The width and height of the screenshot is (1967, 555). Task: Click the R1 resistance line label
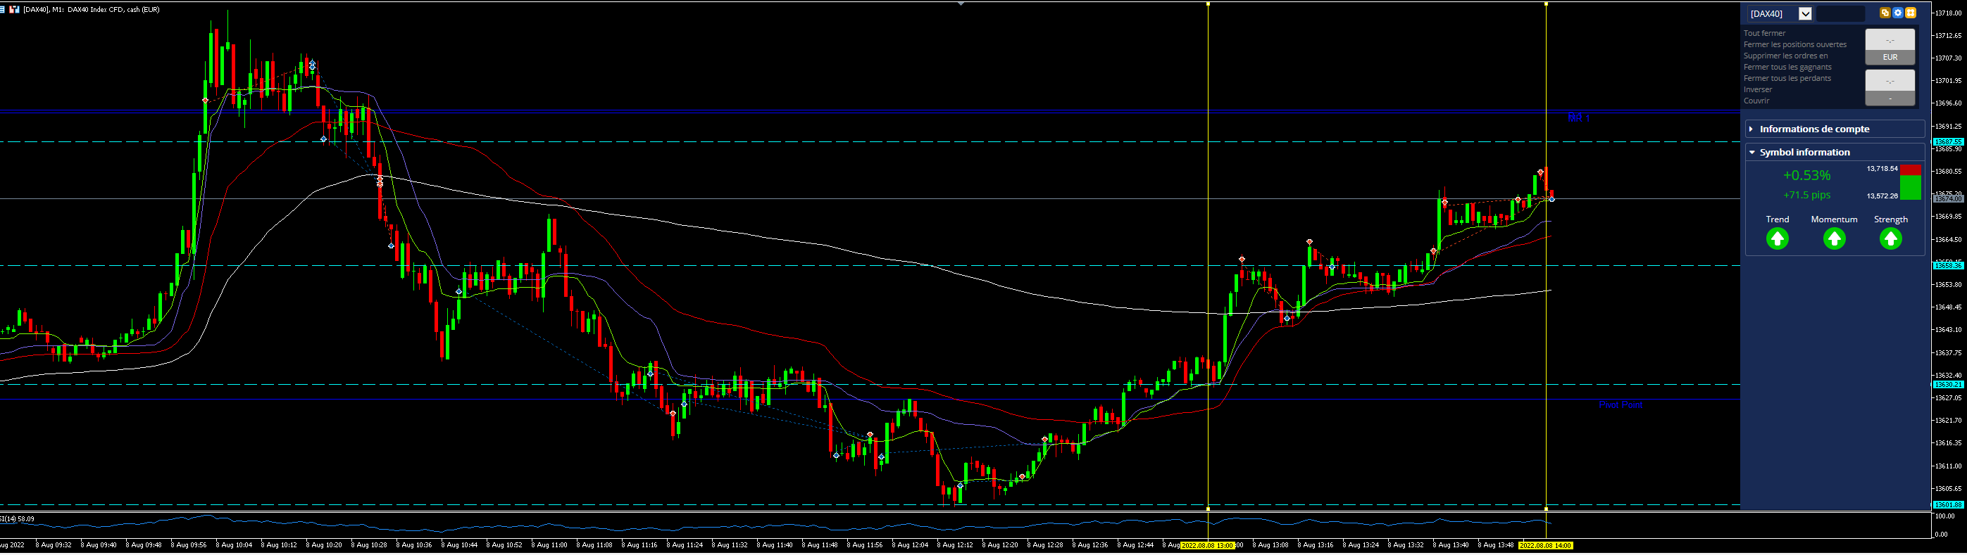pyautogui.click(x=1578, y=118)
